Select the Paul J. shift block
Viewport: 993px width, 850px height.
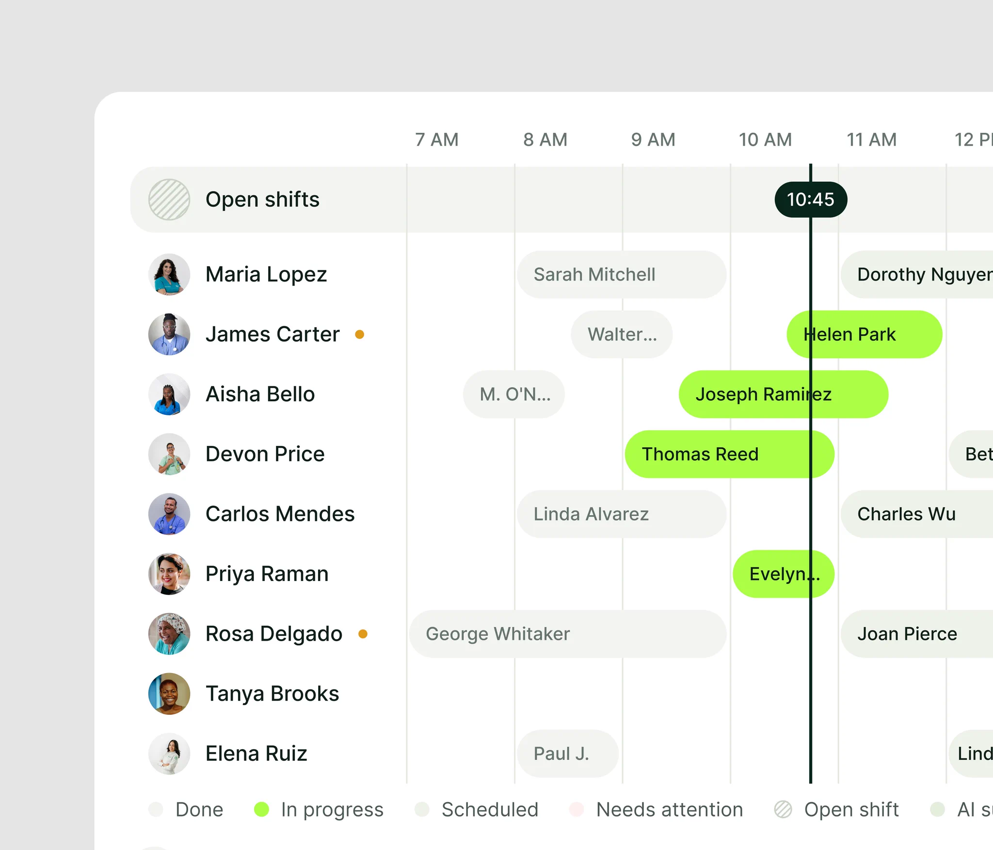tap(568, 754)
